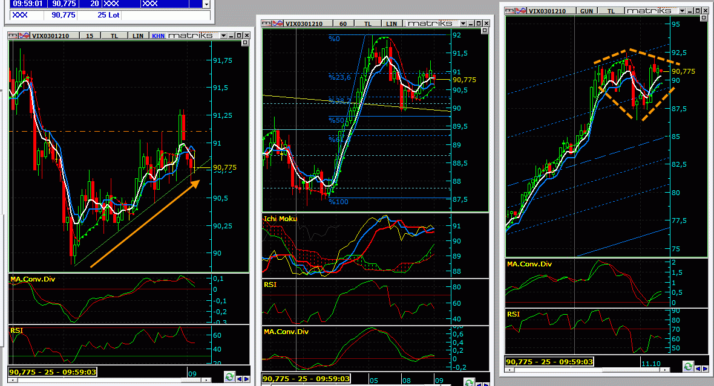The width and height of the screenshot is (714, 386).
Task: Change the GUN period in right chart
Action: click(586, 11)
